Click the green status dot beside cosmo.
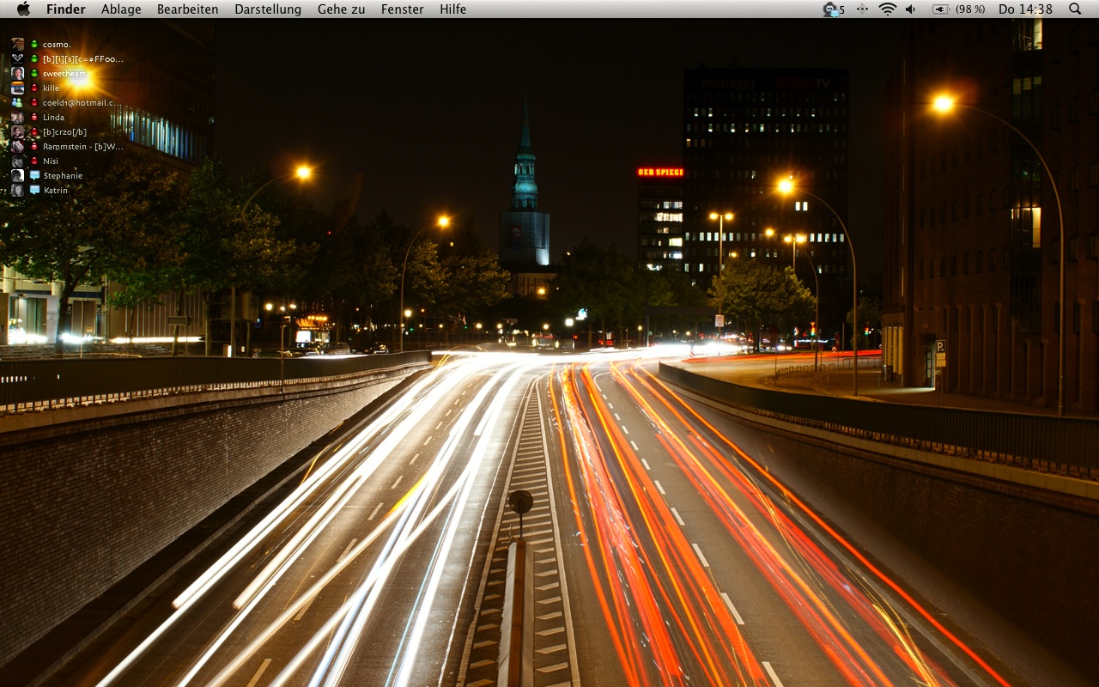1099x687 pixels. coord(34,44)
